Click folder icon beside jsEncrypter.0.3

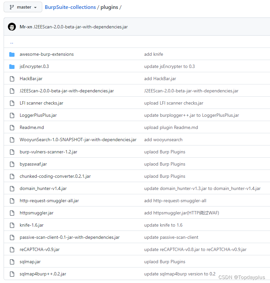[12, 67]
